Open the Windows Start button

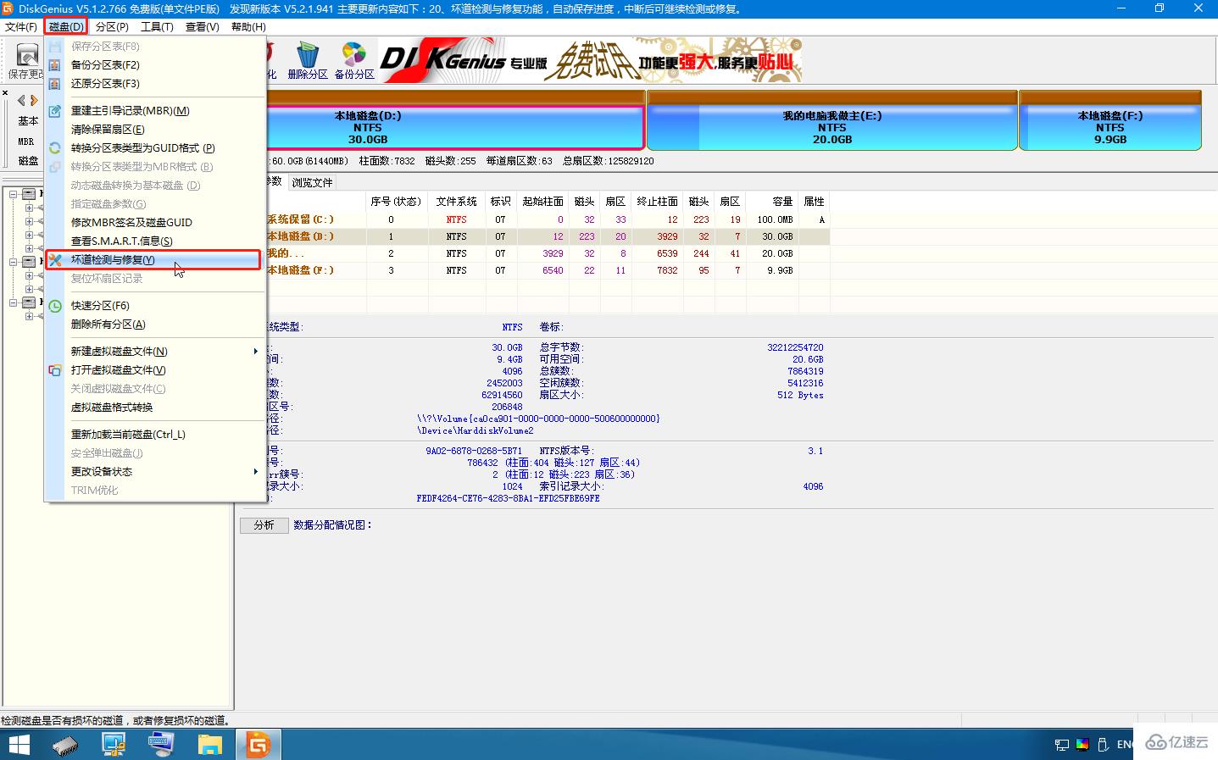[x=19, y=745]
